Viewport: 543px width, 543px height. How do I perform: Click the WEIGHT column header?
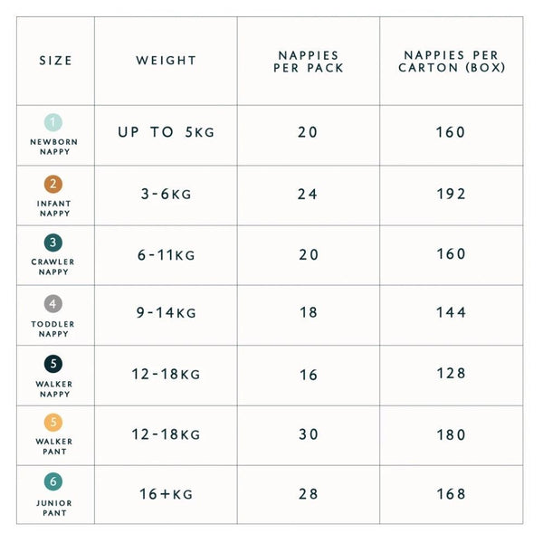coord(167,62)
